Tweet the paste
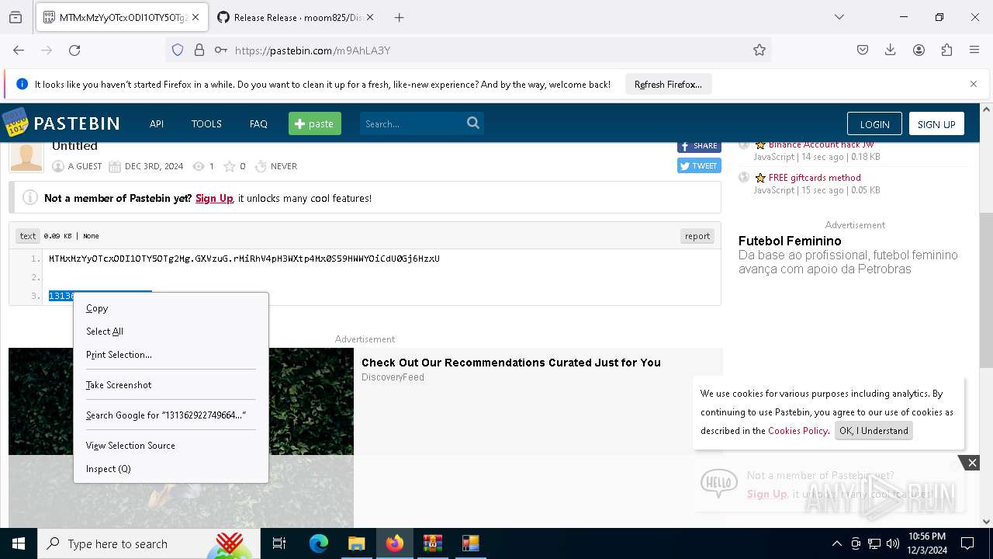 click(699, 165)
